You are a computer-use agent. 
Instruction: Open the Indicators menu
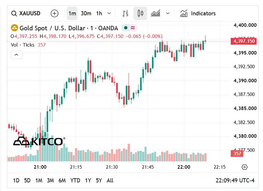(x=198, y=13)
